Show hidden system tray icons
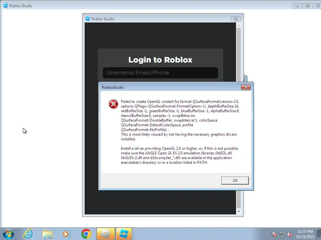The height and width of the screenshot is (240, 321). pyautogui.click(x=266, y=234)
